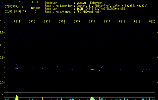
Task: Click the date stamp 02.07.26 09:10
Action: (15, 11)
